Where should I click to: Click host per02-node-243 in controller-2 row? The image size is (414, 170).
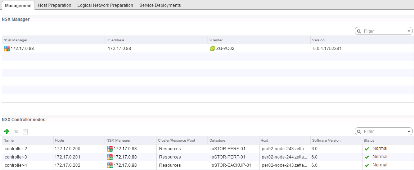point(284,149)
